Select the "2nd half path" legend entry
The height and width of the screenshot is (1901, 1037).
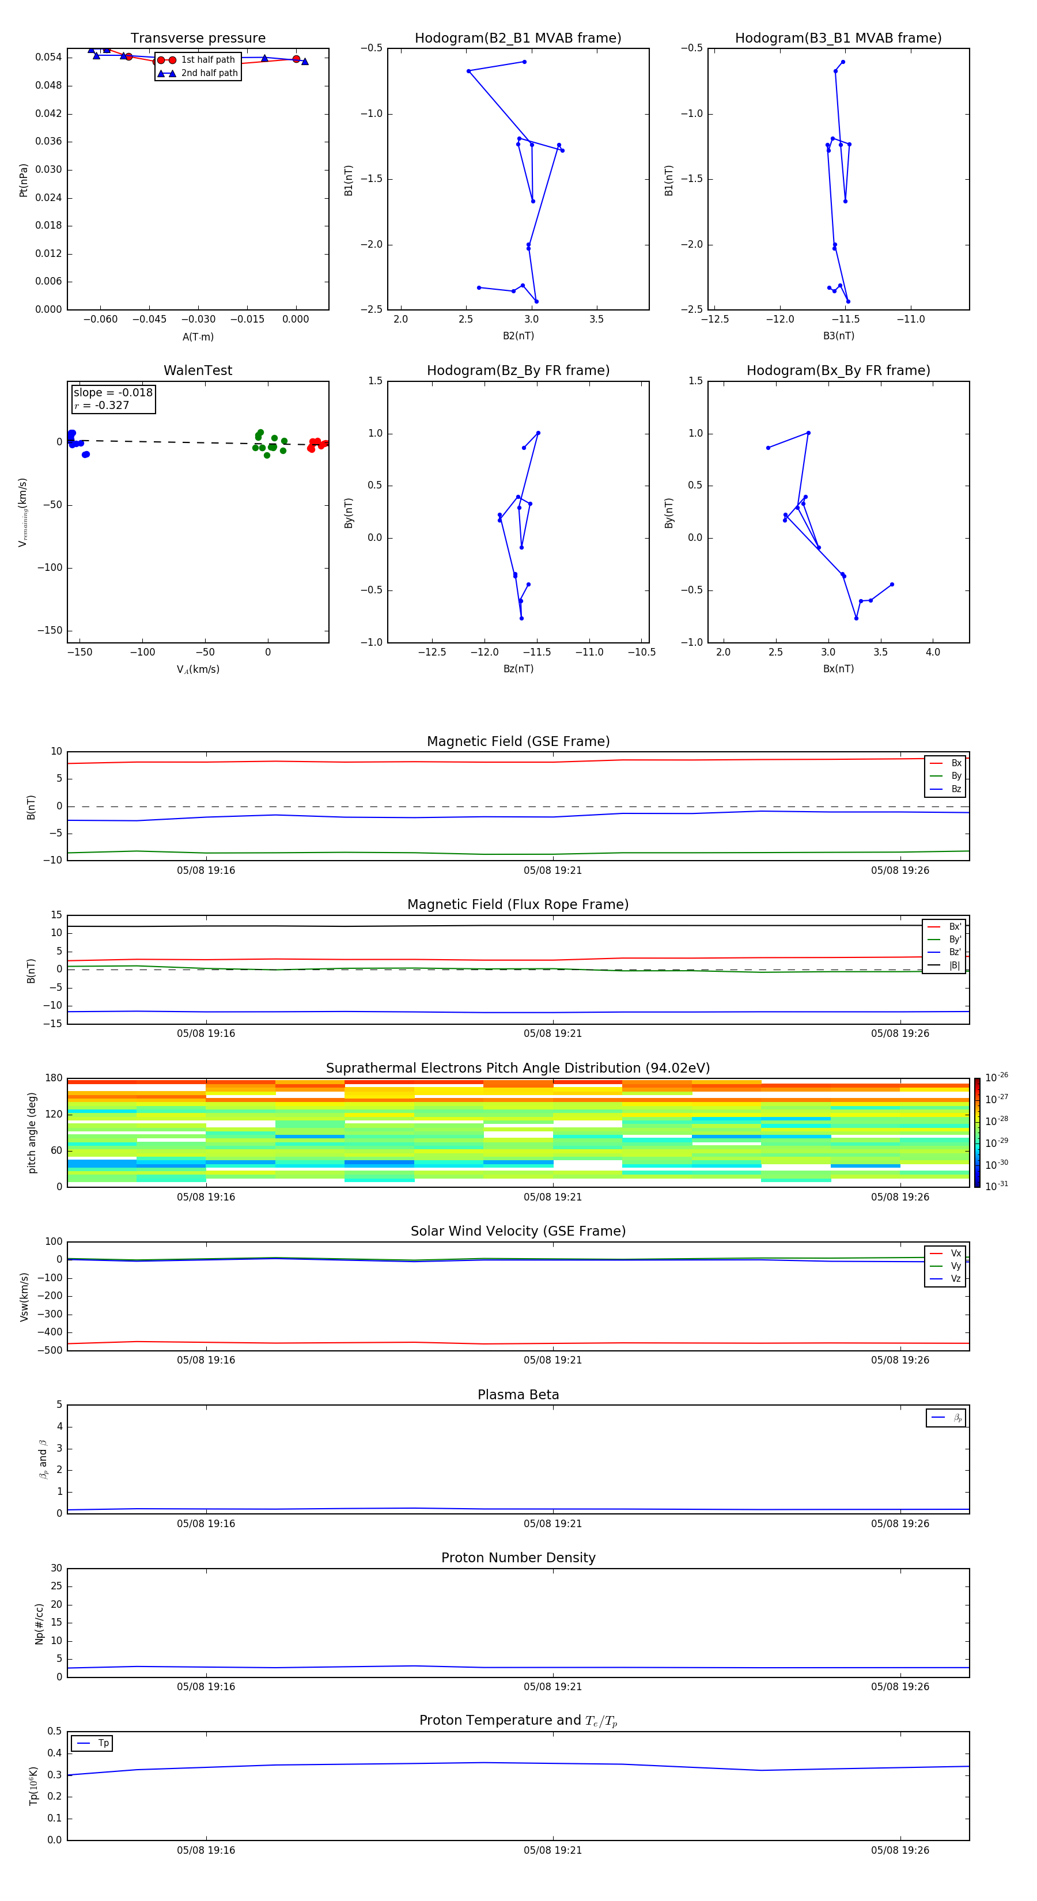click(x=198, y=73)
